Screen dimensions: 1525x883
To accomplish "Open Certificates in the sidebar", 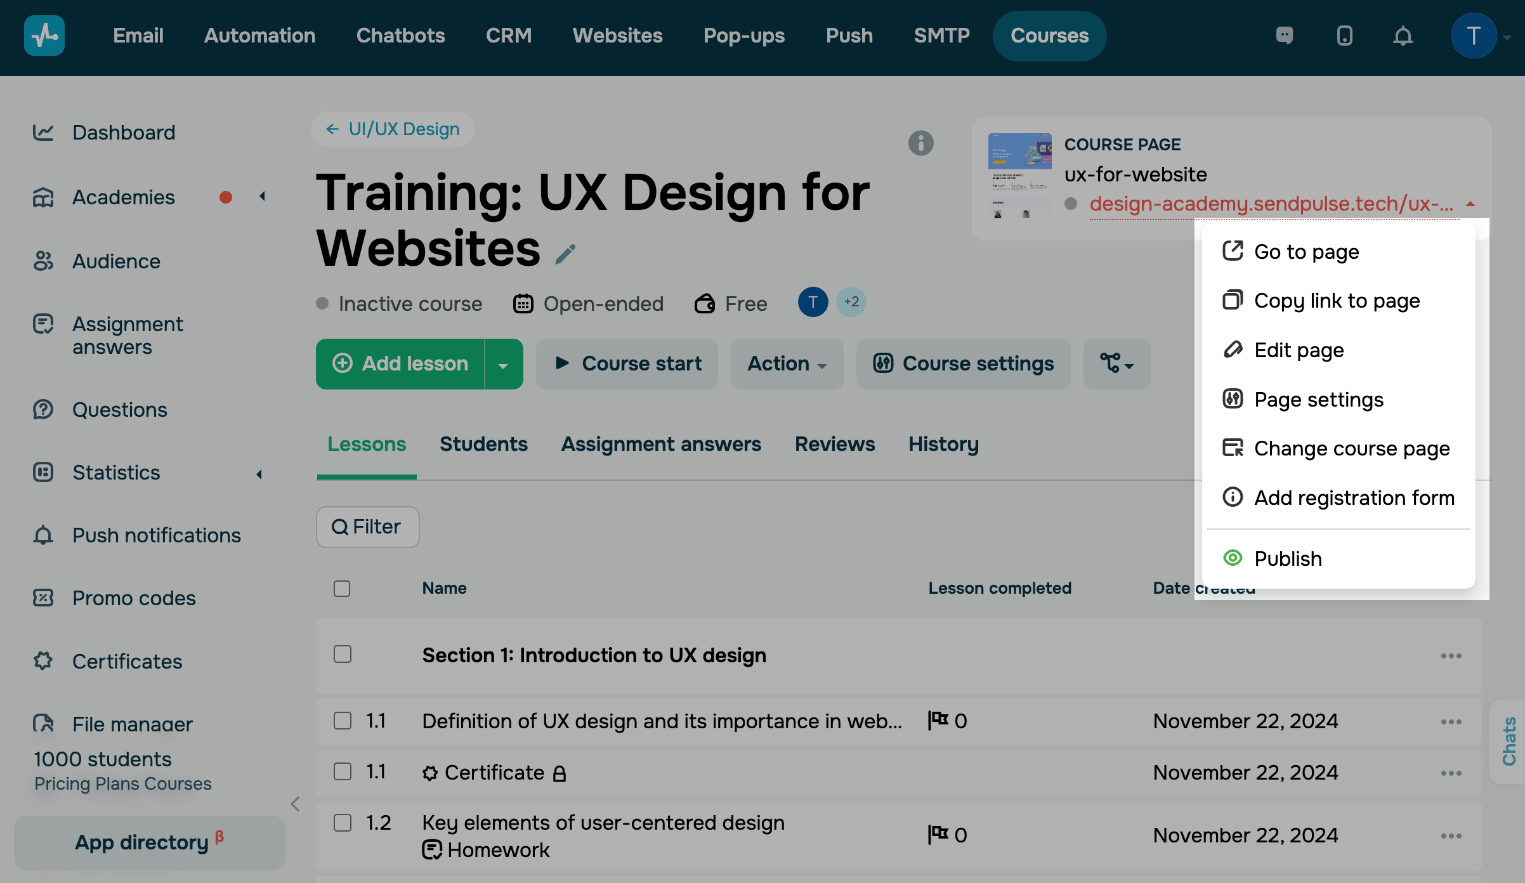I will click(x=127, y=661).
